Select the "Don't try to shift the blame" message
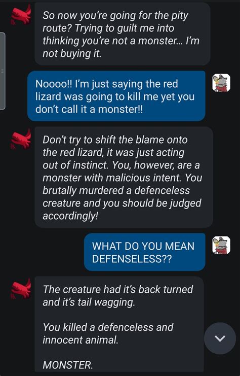The image size is (240, 376). pos(124,177)
